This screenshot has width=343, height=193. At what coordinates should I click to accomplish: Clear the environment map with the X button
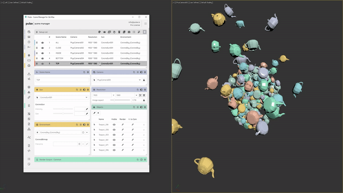(37, 133)
